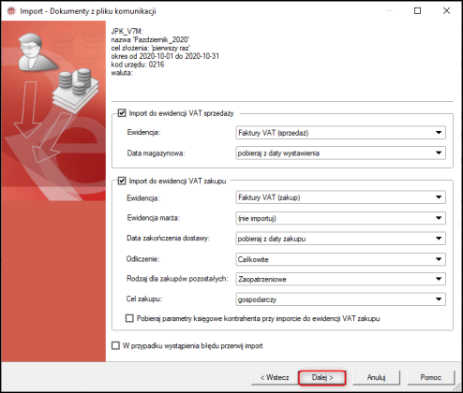Close the import dialog window
Screen dimensions: 463x393
[x=446, y=11]
